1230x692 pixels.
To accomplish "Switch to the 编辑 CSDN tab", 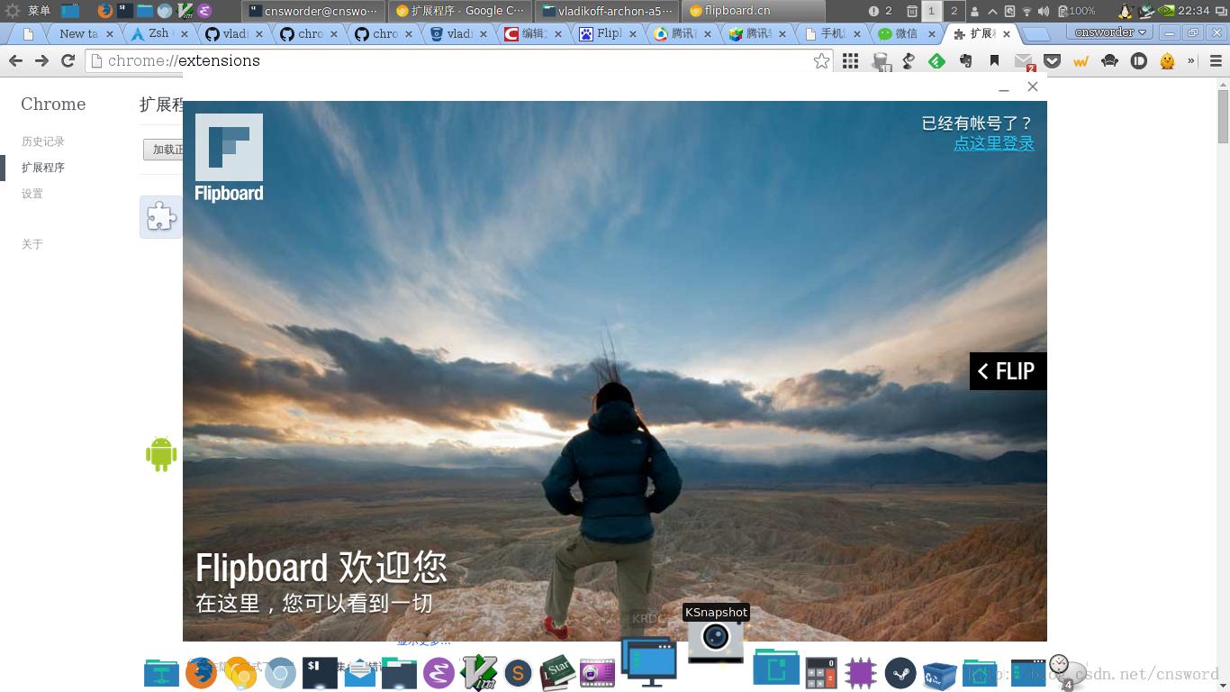I will [533, 33].
